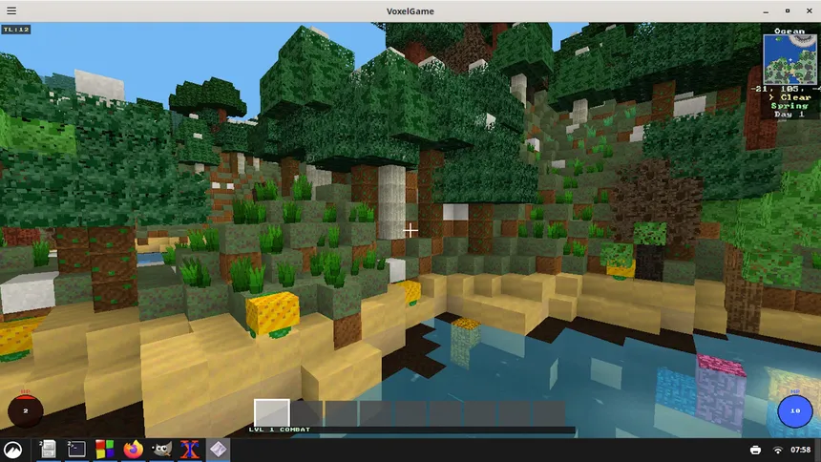Click the printer tray icon
Screen dimensions: 821x462
coord(755,450)
